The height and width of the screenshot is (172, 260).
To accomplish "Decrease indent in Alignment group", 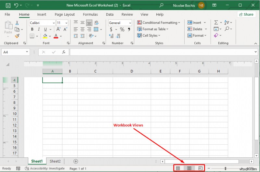I will tap(76, 36).
